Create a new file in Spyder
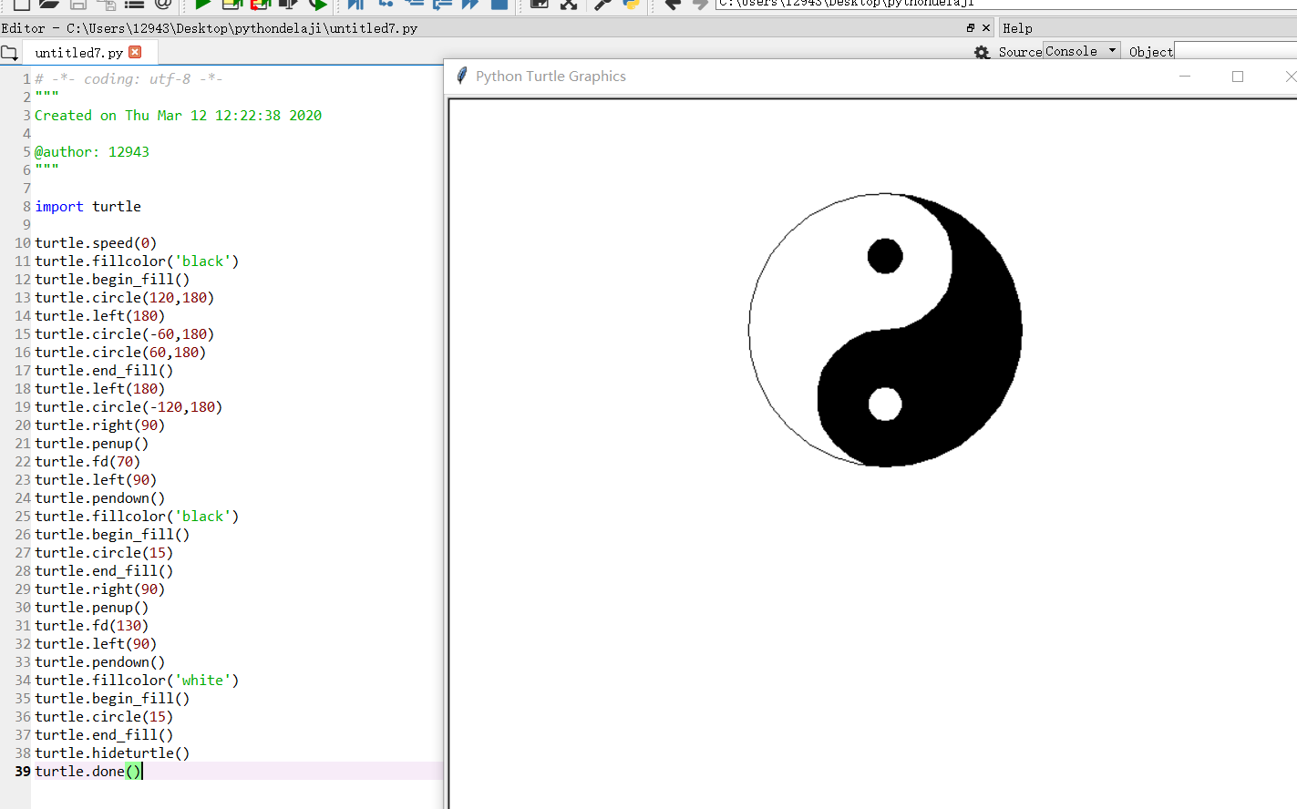The height and width of the screenshot is (809, 1297). [22, 5]
